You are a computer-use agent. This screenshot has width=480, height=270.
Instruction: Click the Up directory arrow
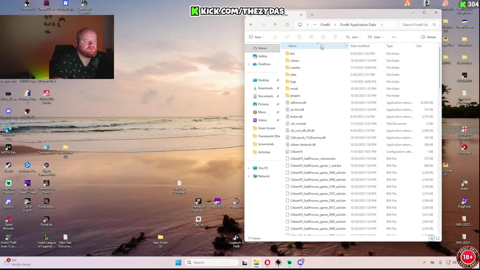click(275, 25)
